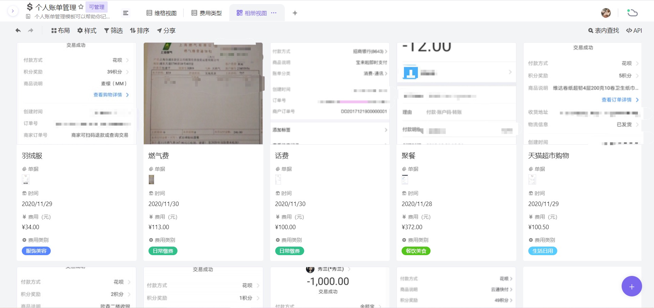Viewport: 654px width, 308px height.
Task: Open the 单据 attachment thumbnail on 话费 card
Action: 278,179
